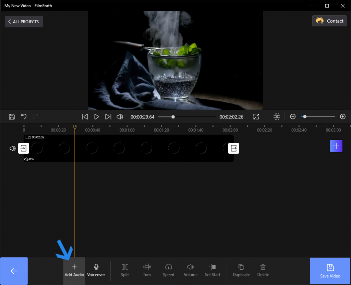Click the timeline ruler at 00:02:00
Screen dimensions: 351x285
point(230,130)
